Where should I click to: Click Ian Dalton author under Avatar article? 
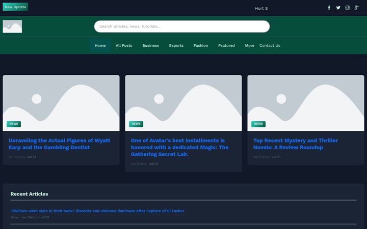pos(139,164)
